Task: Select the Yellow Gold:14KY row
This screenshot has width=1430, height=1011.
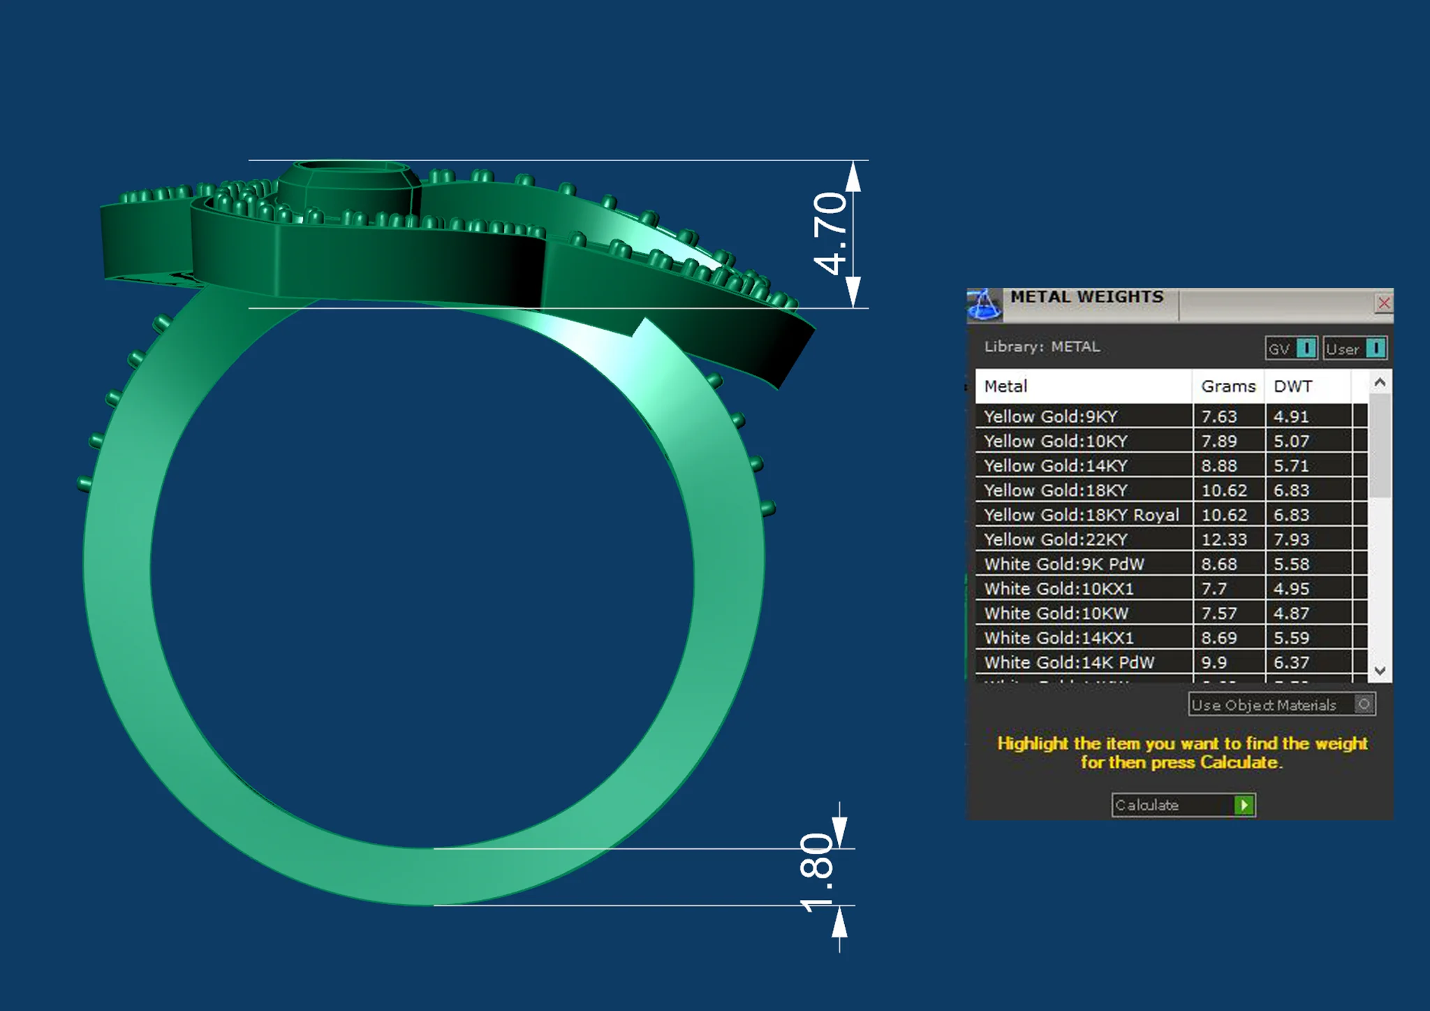Action: (x=1171, y=465)
